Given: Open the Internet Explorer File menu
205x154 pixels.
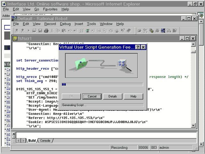Looking at the screenshot, I should point(6,9).
